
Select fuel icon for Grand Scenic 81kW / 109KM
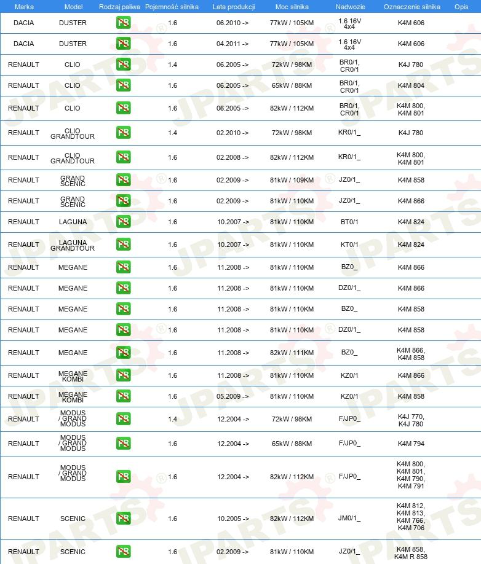pos(124,180)
